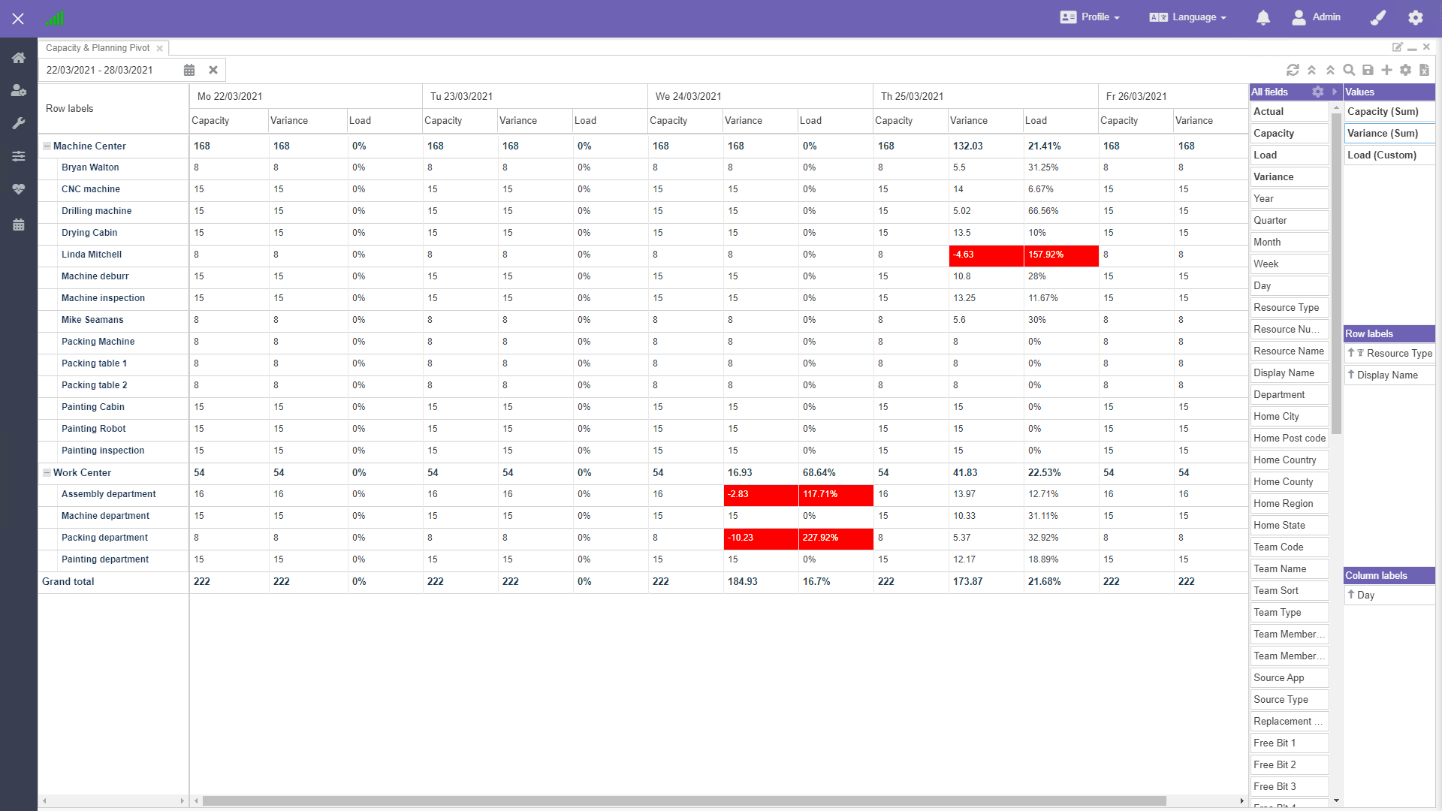Open the Profile dropdown
The height and width of the screenshot is (811, 1442).
[1091, 17]
